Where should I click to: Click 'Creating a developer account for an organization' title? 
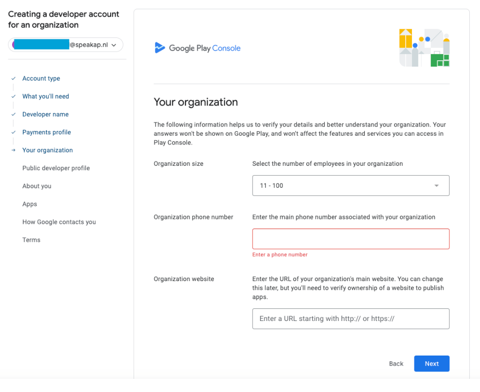(64, 19)
